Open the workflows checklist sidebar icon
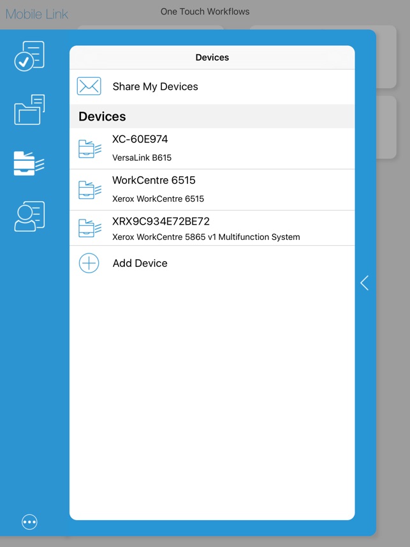The height and width of the screenshot is (547, 410). [29, 56]
